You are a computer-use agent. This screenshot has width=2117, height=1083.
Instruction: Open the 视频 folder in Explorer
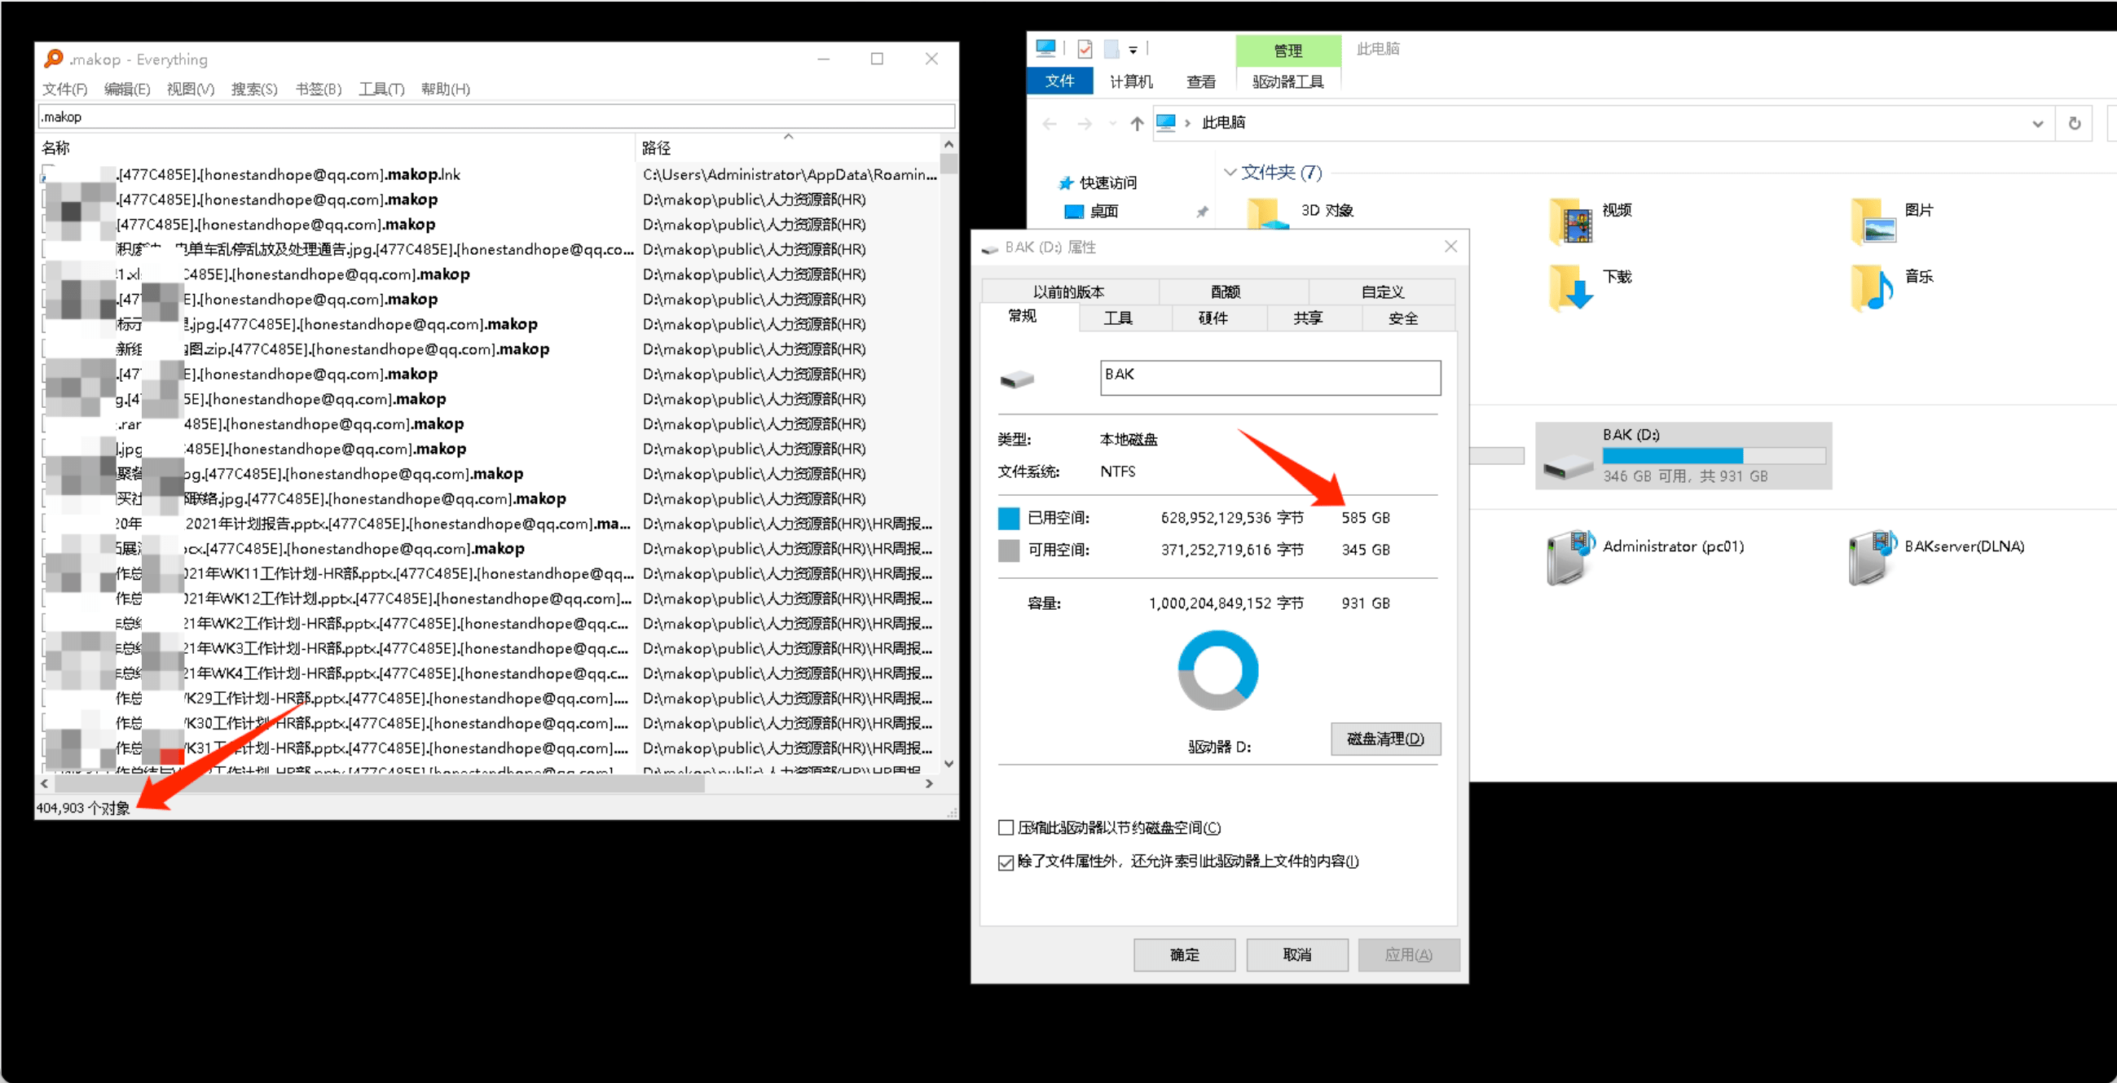pyautogui.click(x=1570, y=221)
